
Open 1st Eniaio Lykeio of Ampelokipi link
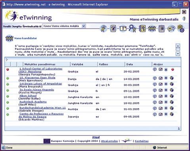(40, 84)
